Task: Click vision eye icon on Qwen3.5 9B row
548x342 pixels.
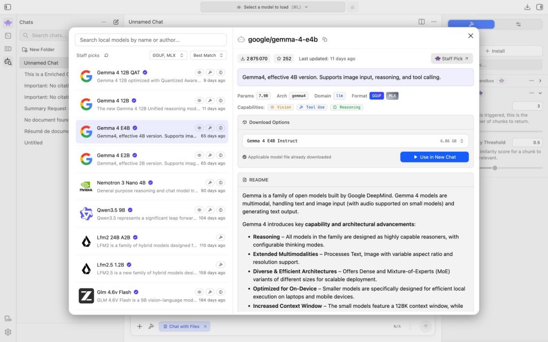Action: (199, 210)
